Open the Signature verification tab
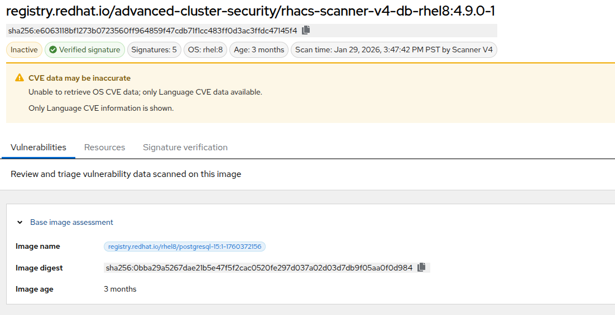The width and height of the screenshot is (615, 315). tap(185, 147)
